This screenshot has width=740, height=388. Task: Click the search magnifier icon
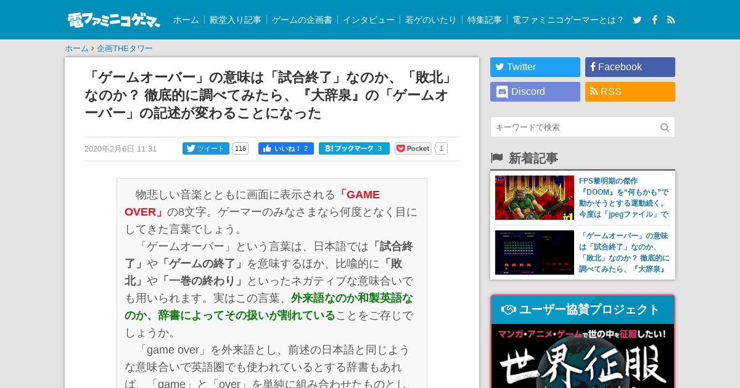click(x=665, y=127)
